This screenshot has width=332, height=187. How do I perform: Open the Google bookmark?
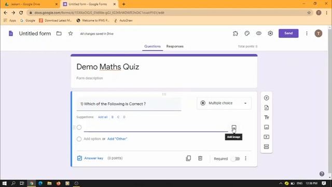pos(27,21)
